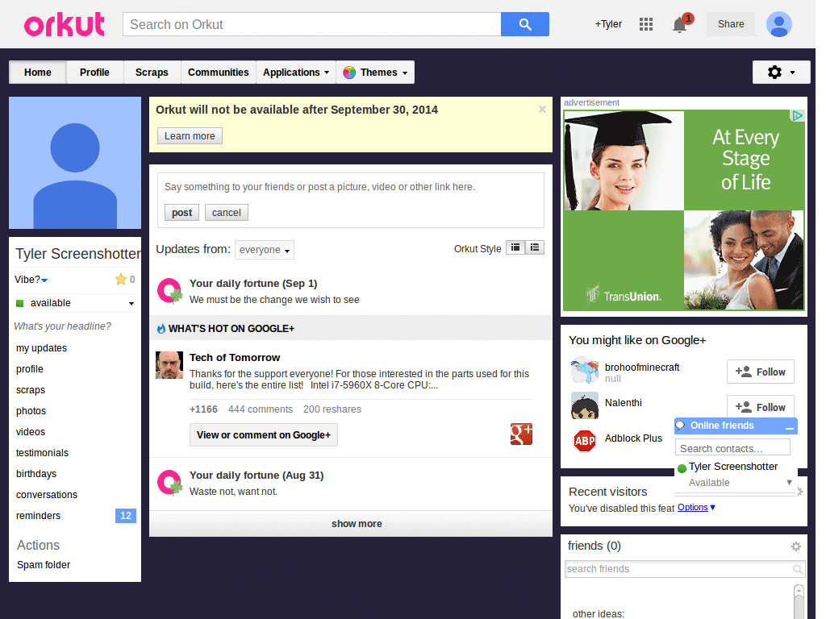
Task: Open the settings gear menu
Action: (x=781, y=72)
